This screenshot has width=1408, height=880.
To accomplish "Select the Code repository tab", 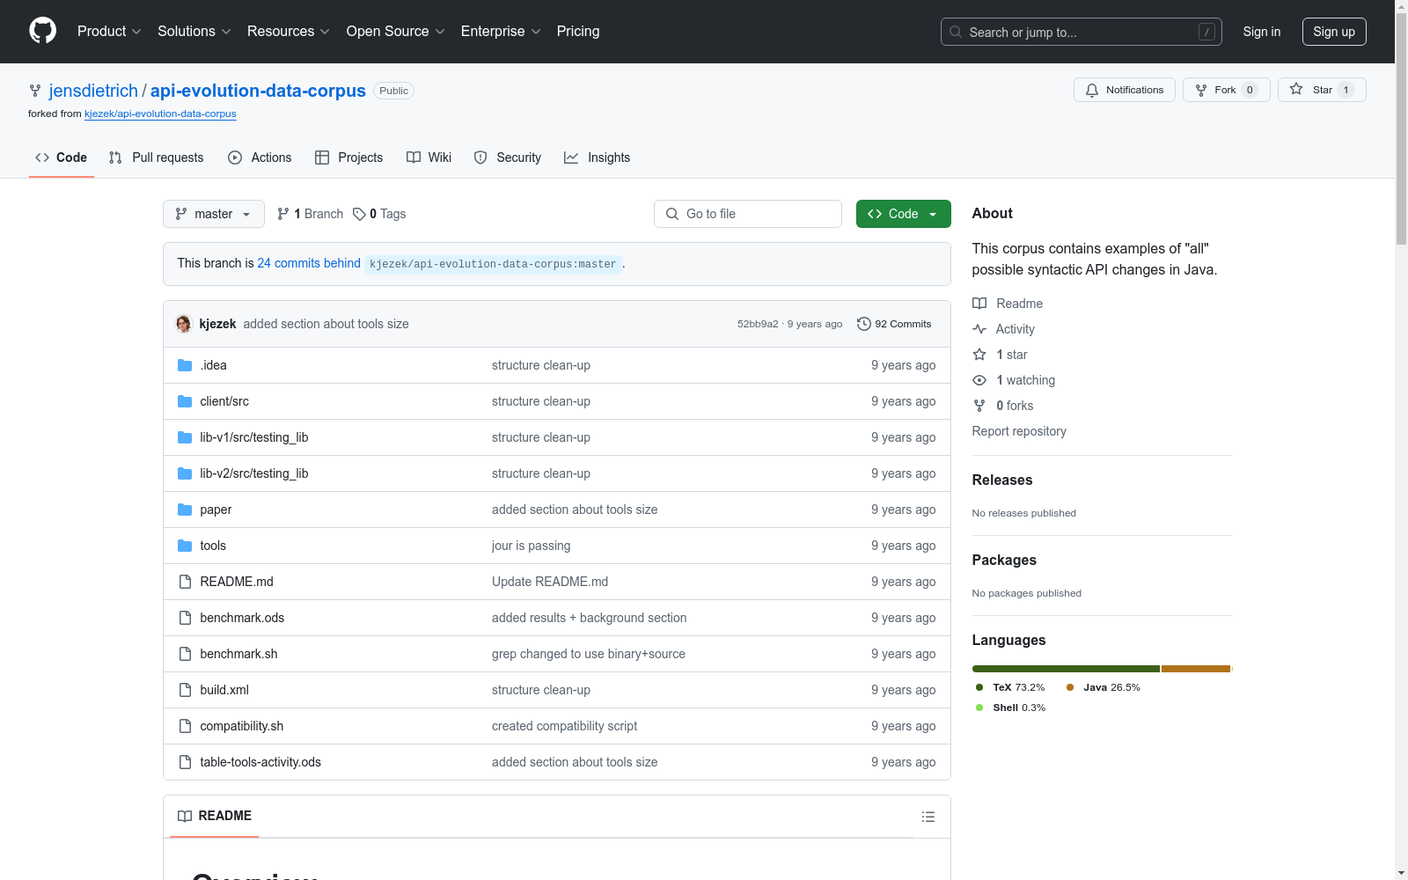I will point(62,158).
